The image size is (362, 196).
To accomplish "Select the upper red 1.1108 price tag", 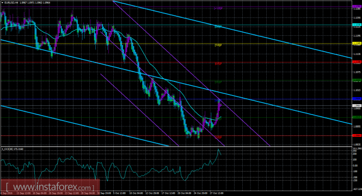I will 357,62.
